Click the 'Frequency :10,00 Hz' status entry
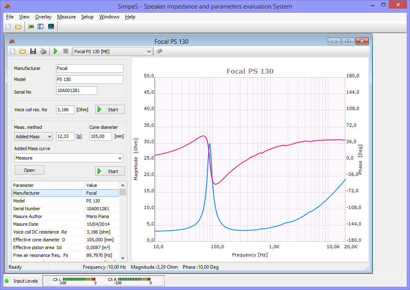Screen dimensions: 410x290 104,267
